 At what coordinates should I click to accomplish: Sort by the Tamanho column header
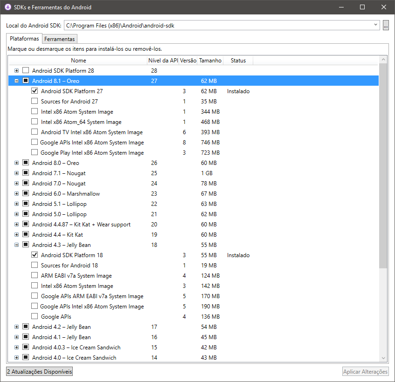click(x=210, y=61)
